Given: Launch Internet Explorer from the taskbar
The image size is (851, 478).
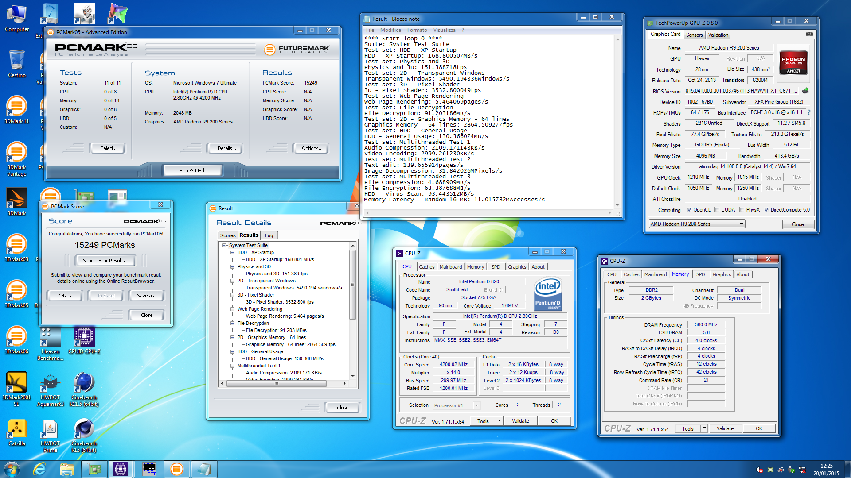Looking at the screenshot, I should pyautogui.click(x=40, y=469).
